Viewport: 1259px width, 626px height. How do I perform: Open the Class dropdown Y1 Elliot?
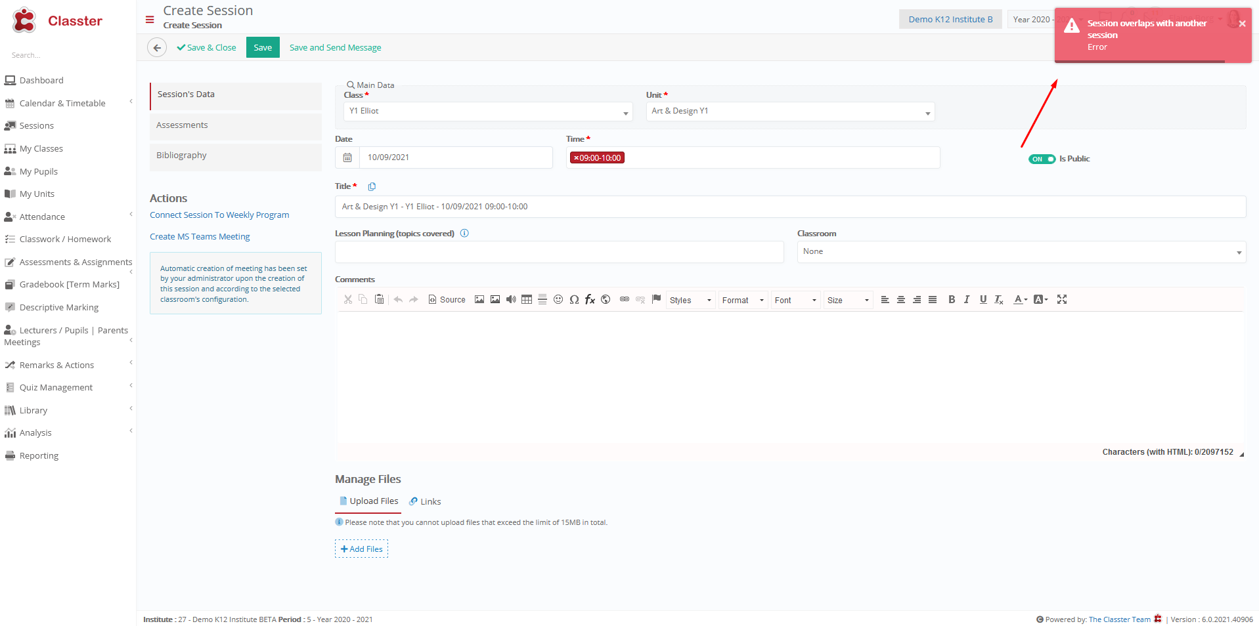(488, 112)
